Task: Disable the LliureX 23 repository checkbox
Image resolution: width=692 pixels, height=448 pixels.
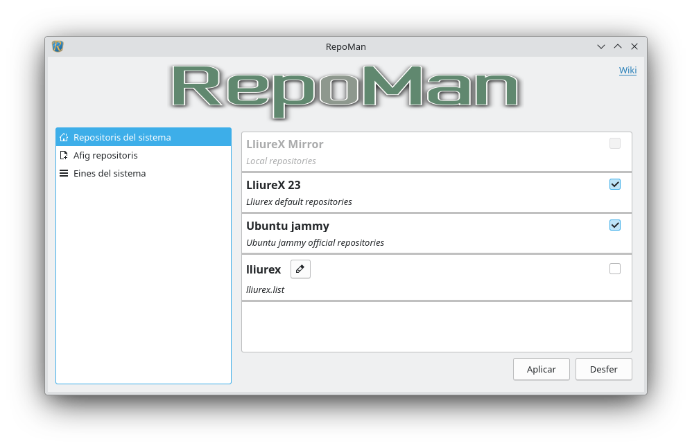Action: (615, 185)
